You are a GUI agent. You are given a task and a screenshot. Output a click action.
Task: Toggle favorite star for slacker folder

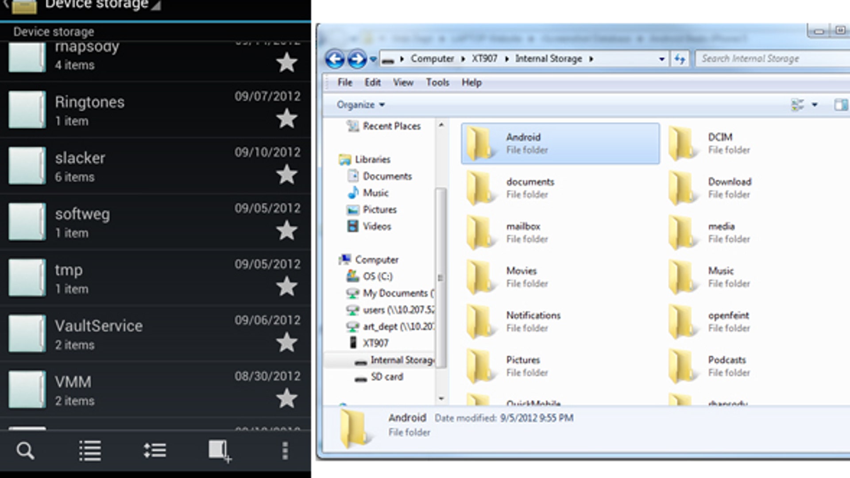pyautogui.click(x=287, y=174)
